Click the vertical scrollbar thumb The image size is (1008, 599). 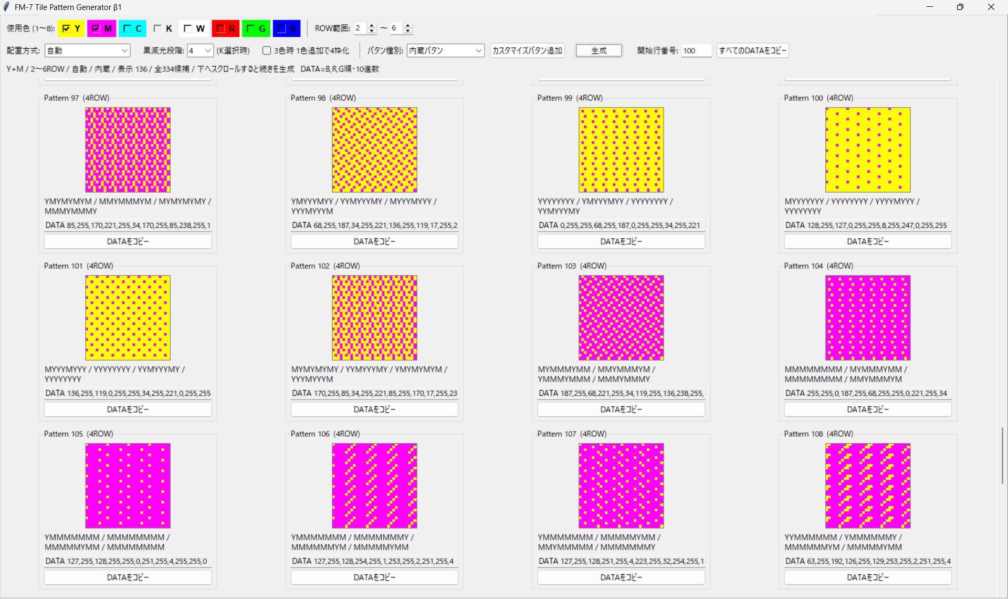click(x=1003, y=456)
